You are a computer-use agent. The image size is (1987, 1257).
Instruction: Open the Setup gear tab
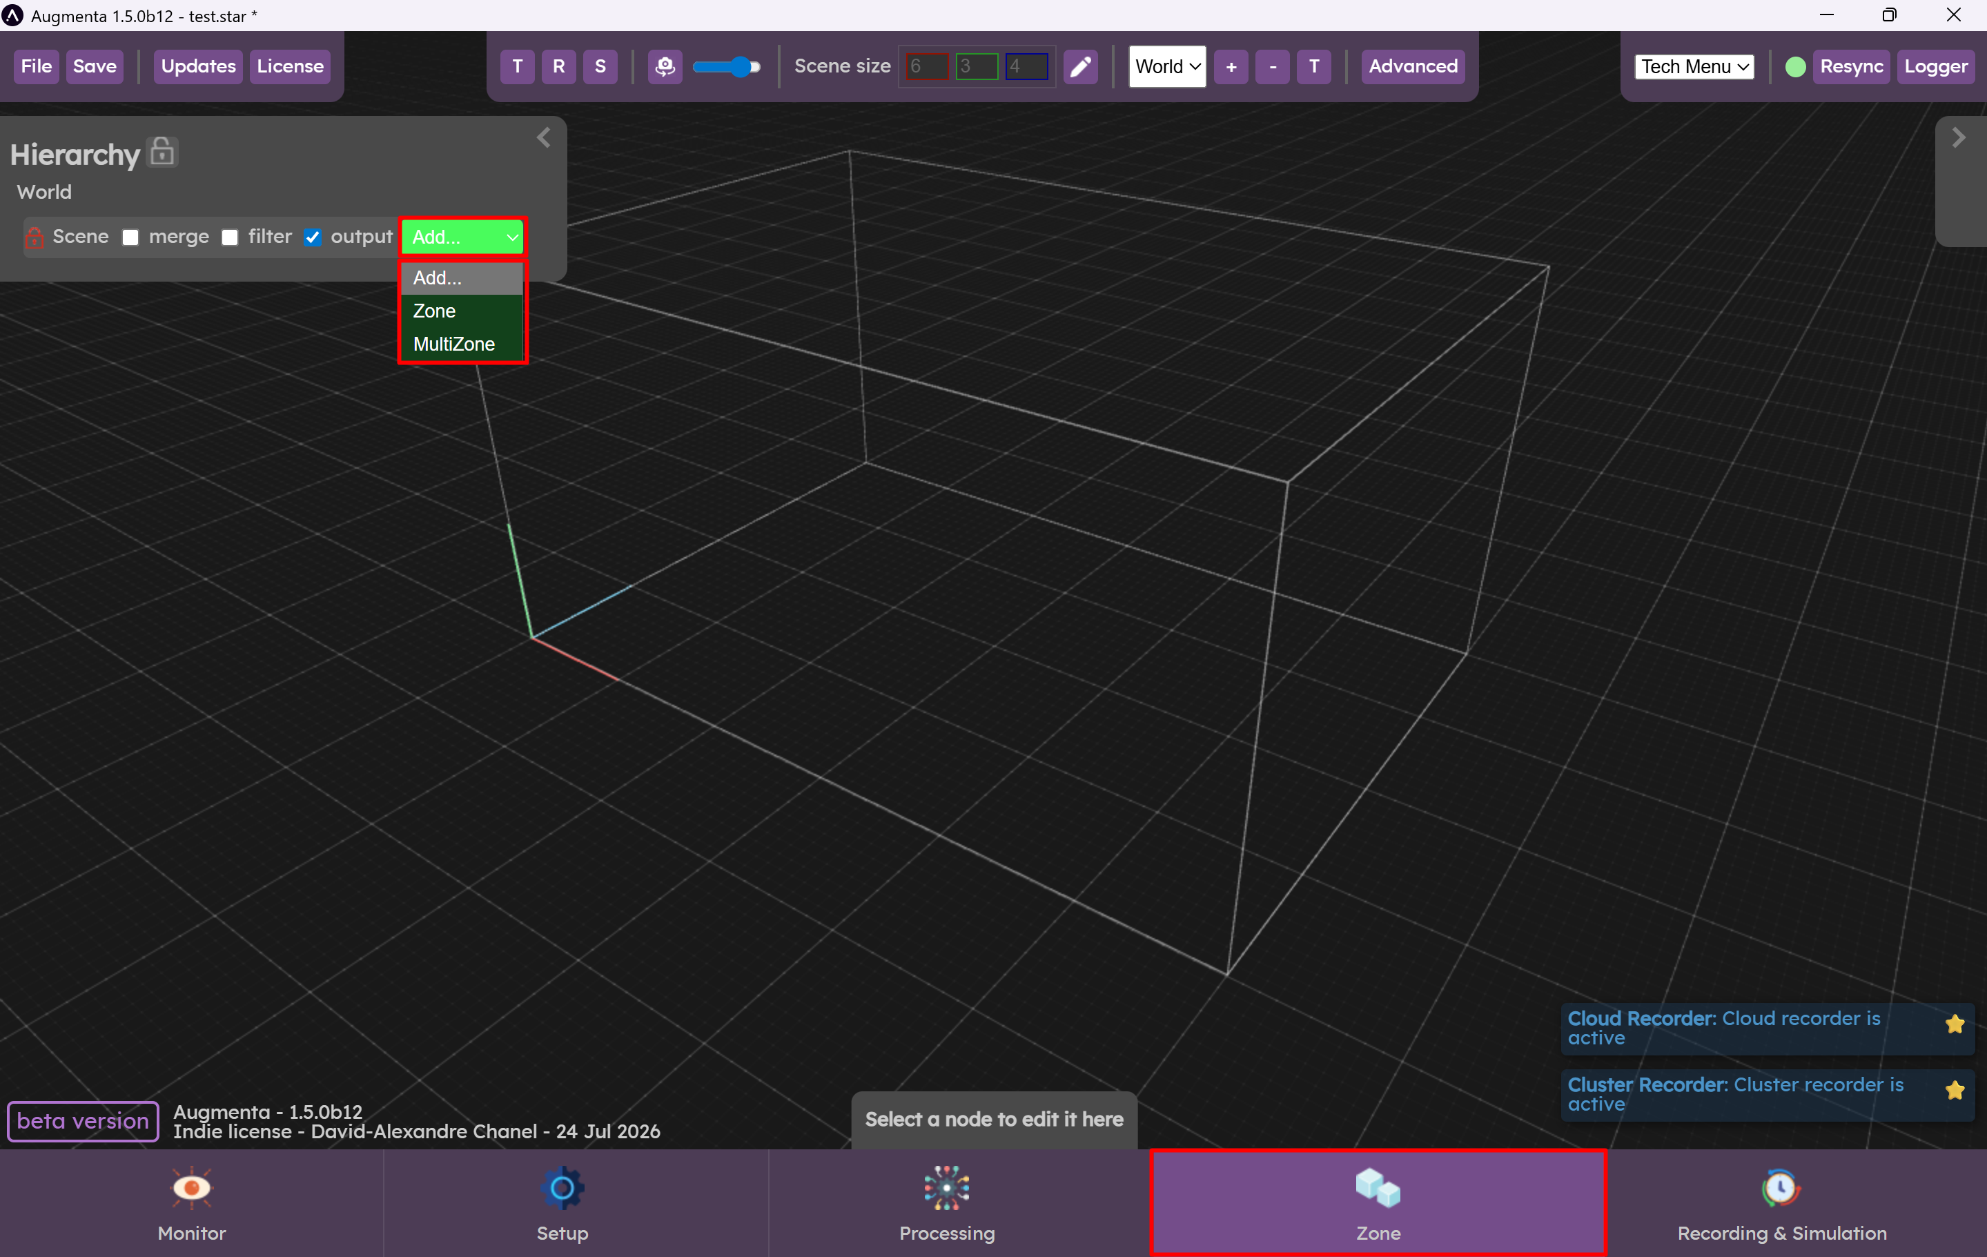click(x=562, y=1202)
